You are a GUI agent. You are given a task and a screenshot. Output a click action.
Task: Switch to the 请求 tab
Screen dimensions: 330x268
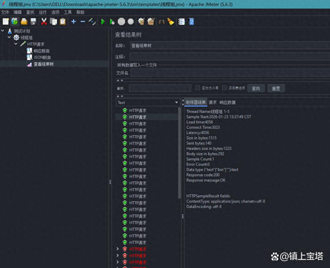click(213, 102)
